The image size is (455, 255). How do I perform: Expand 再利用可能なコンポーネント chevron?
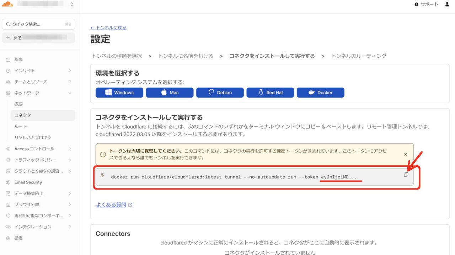click(70, 216)
